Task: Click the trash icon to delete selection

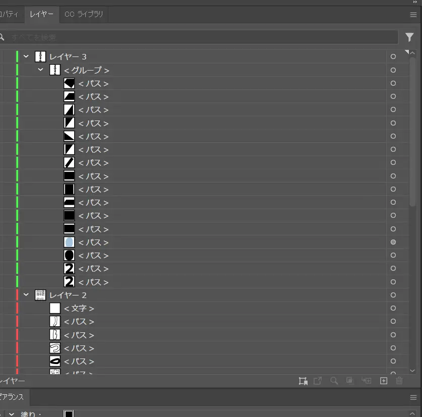Action: (x=399, y=381)
